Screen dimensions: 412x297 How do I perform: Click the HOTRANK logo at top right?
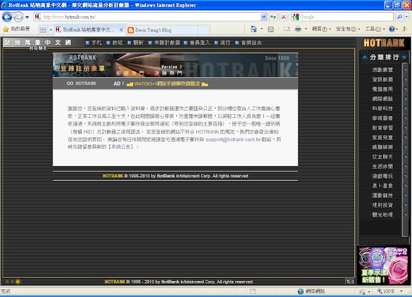[x=384, y=43]
